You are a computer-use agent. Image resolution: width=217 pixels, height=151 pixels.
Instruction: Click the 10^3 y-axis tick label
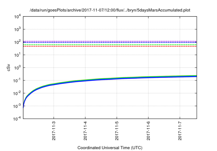[17, 29]
